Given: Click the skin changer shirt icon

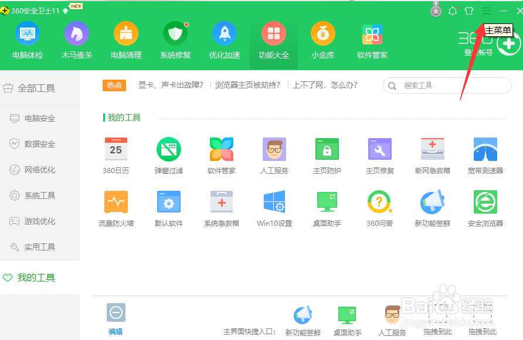Looking at the screenshot, I should (x=469, y=11).
